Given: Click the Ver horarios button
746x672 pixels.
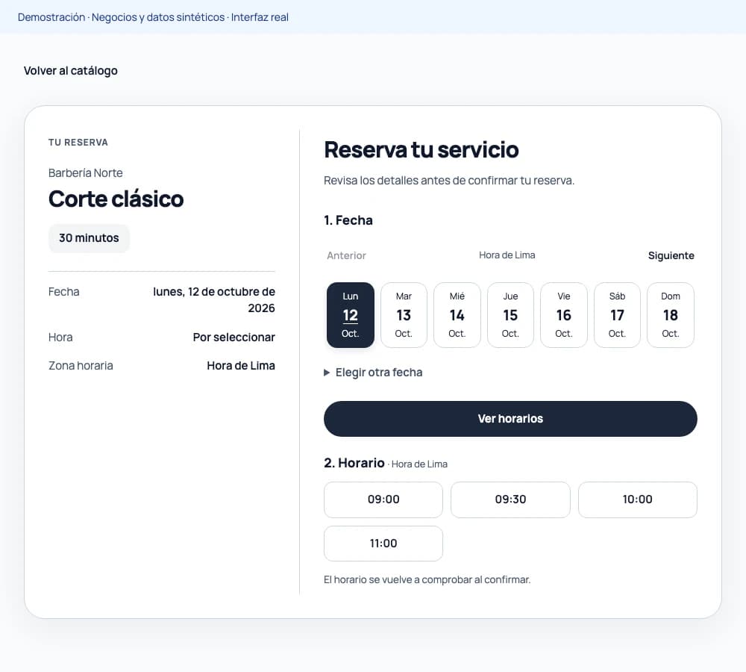Looking at the screenshot, I should pyautogui.click(x=510, y=419).
